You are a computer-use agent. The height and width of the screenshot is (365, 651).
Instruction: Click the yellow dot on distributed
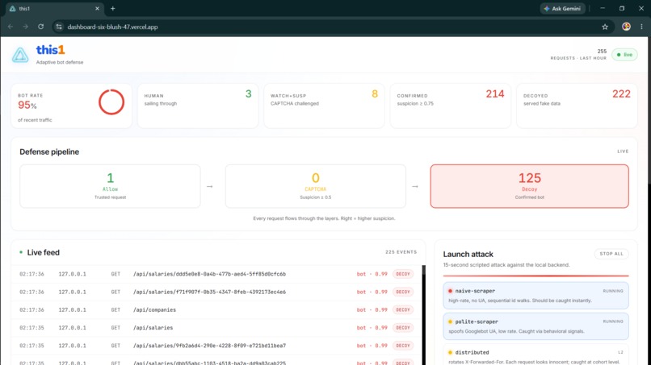click(450, 353)
